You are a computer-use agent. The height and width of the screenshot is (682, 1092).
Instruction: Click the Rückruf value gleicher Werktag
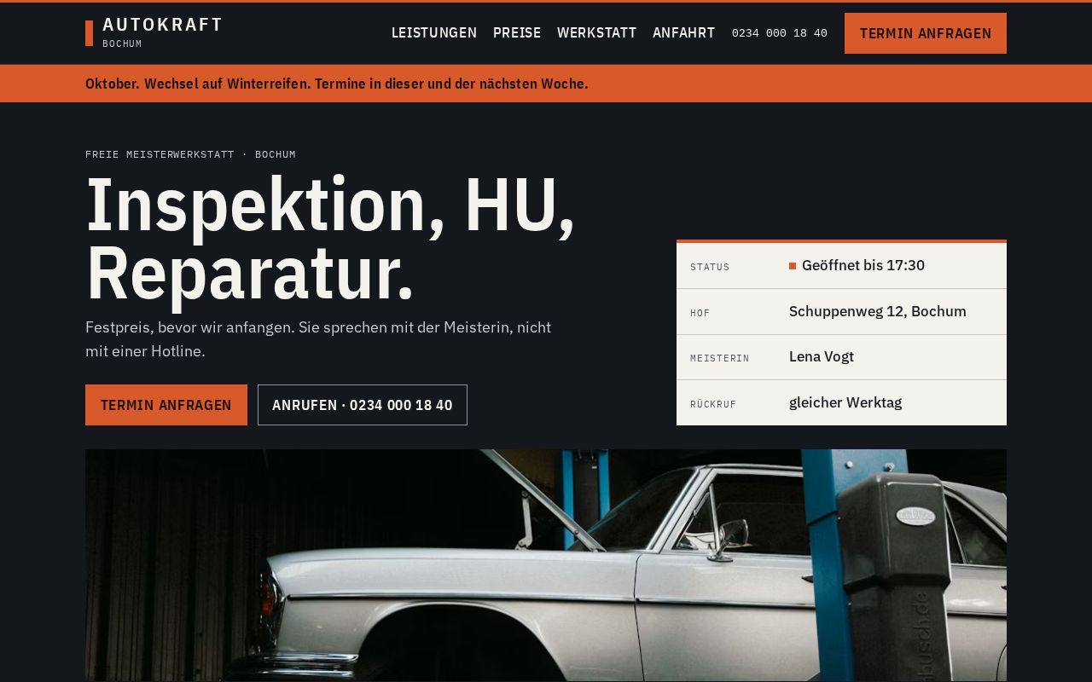[845, 402]
